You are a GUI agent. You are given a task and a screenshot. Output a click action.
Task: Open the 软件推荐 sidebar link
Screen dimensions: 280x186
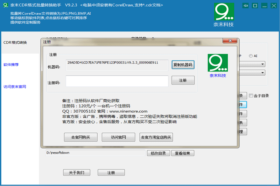(x=11, y=65)
